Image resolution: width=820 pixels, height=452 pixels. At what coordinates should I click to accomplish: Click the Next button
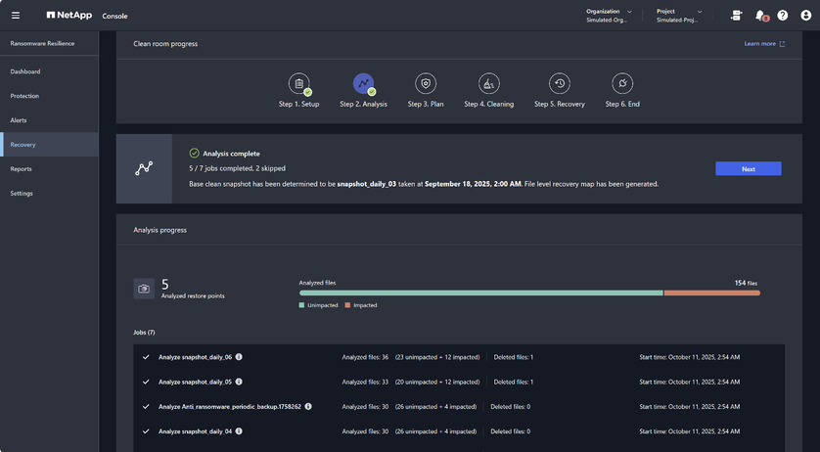tap(749, 168)
